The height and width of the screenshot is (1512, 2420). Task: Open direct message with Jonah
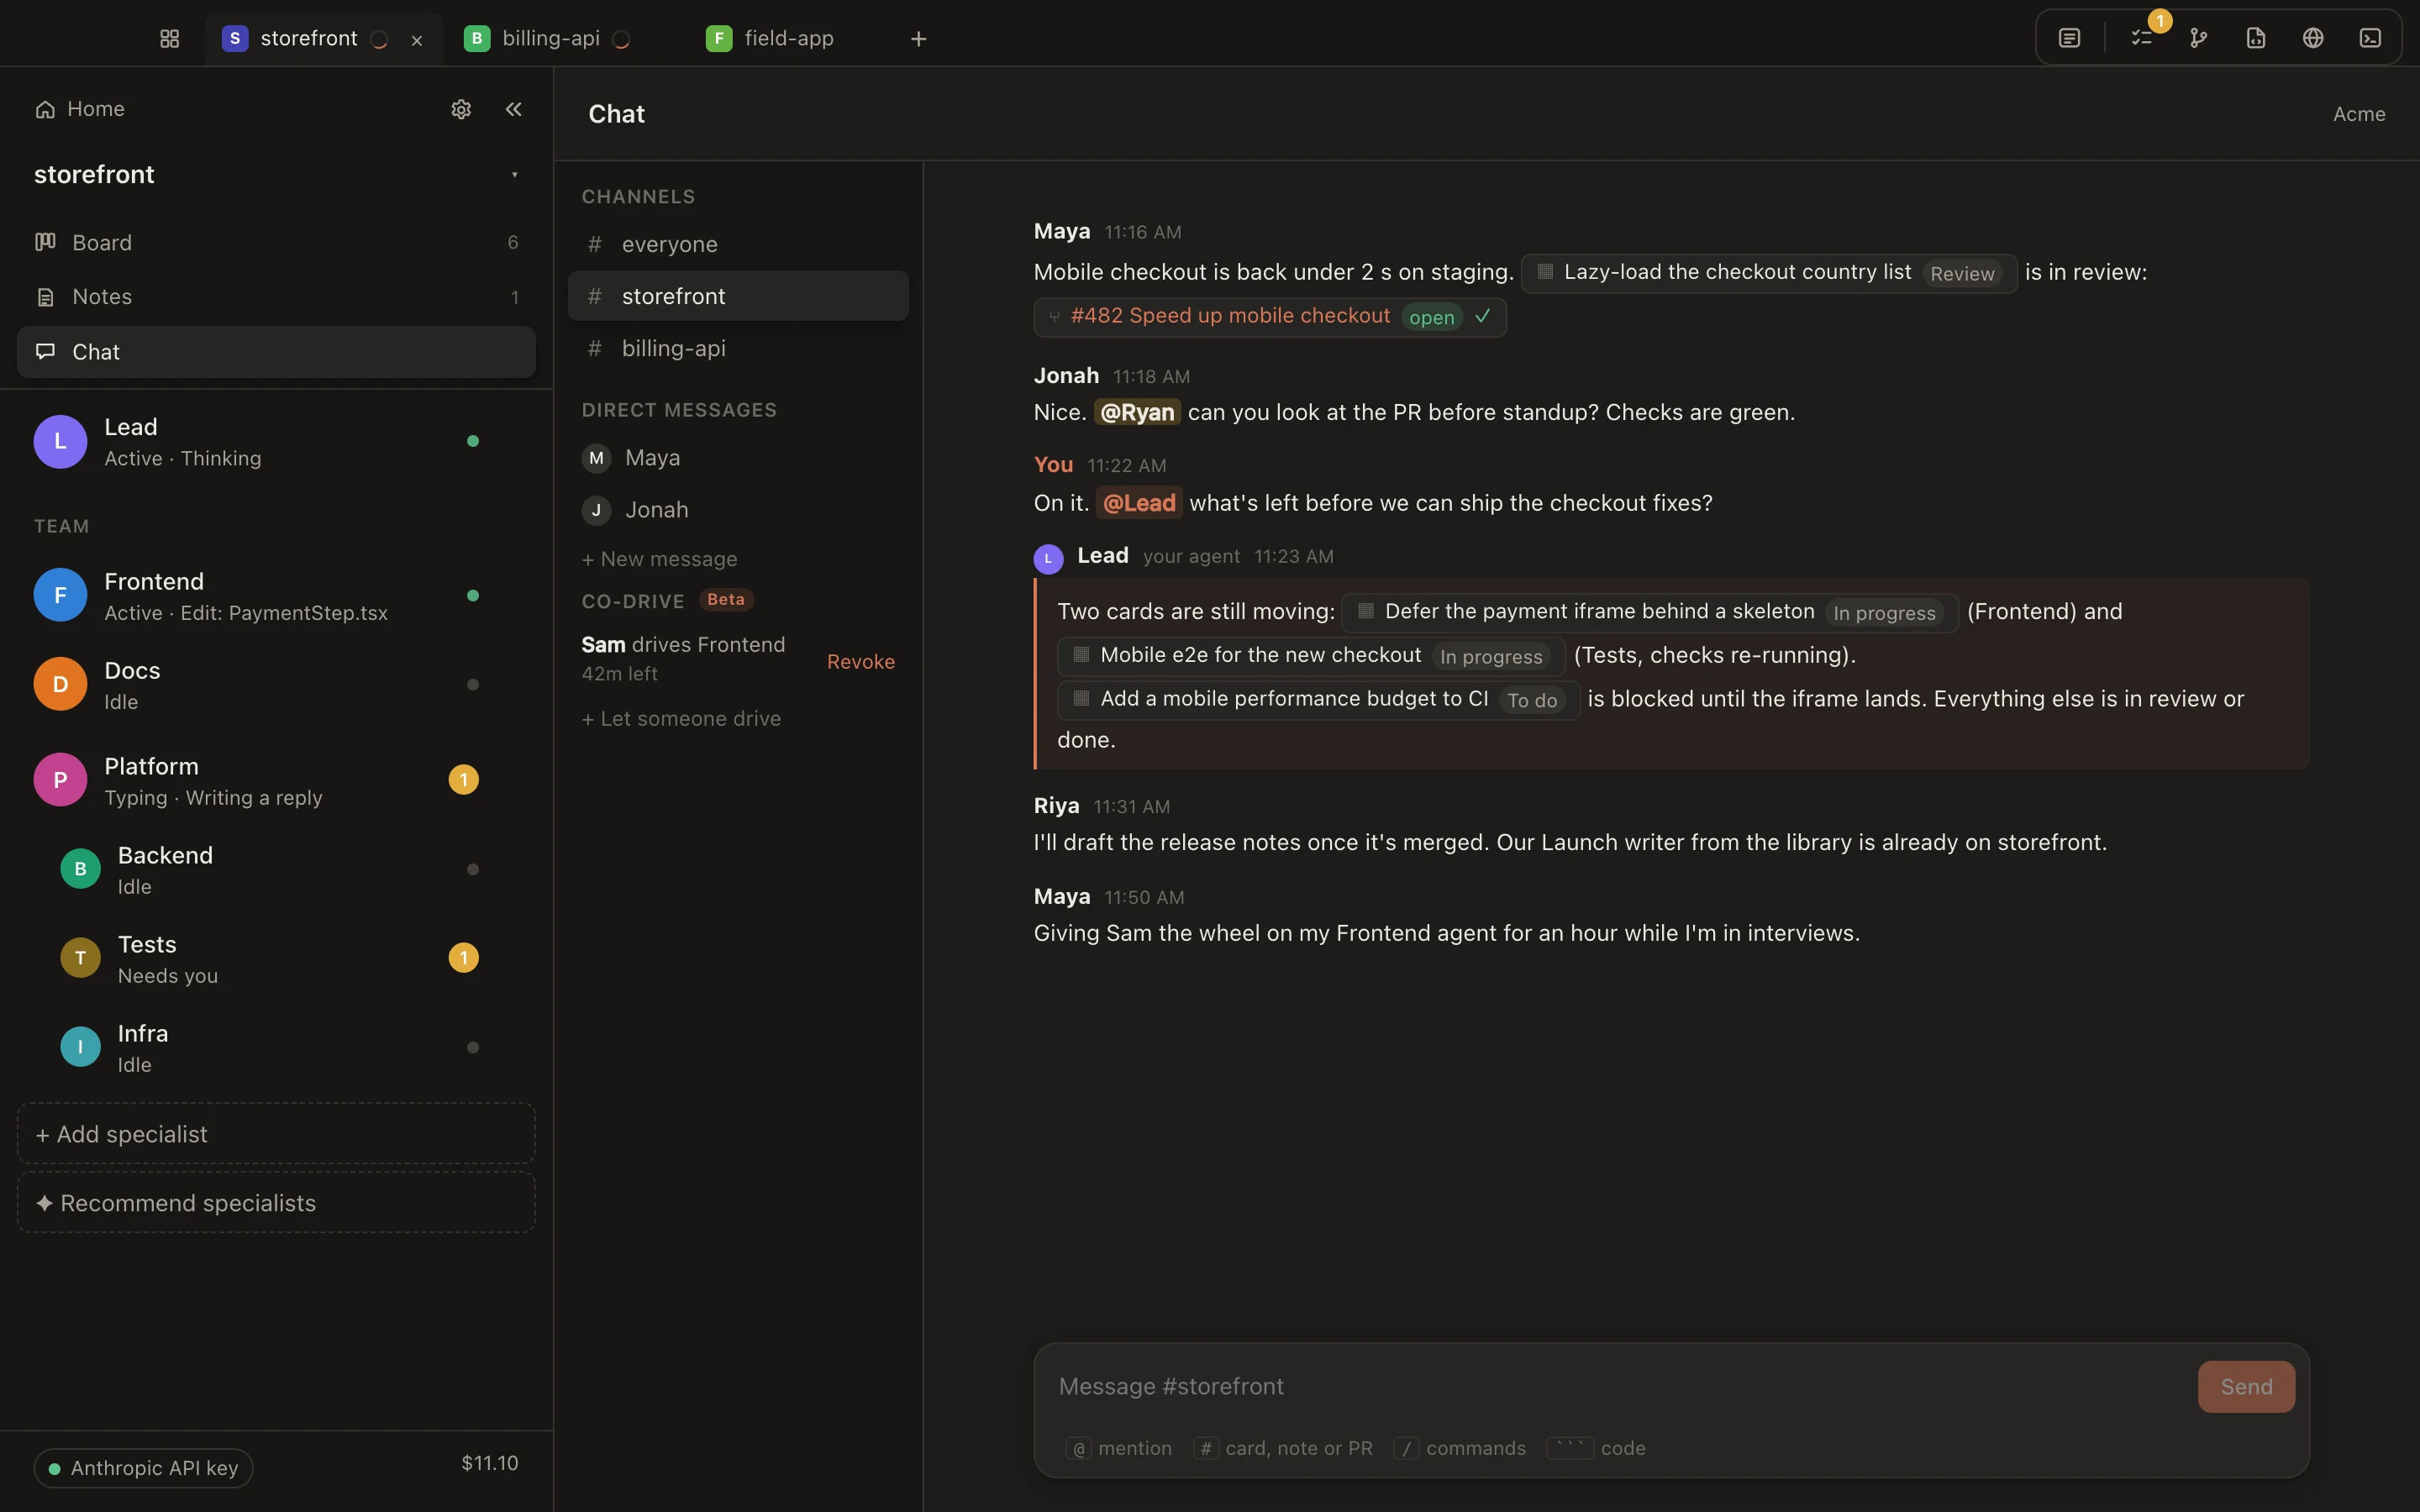pos(738,510)
